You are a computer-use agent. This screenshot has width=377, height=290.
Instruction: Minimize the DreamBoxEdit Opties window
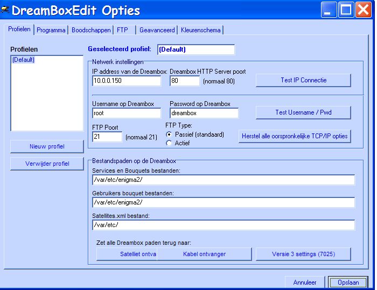click(x=329, y=10)
